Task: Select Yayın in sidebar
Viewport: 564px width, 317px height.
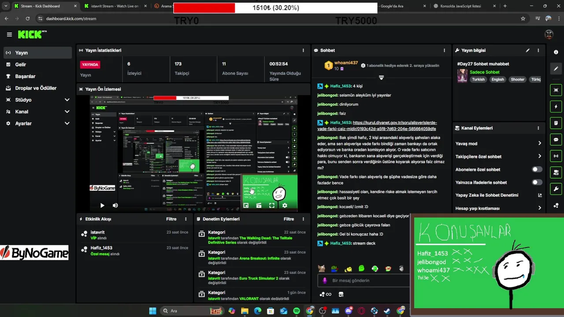Action: pos(37,53)
